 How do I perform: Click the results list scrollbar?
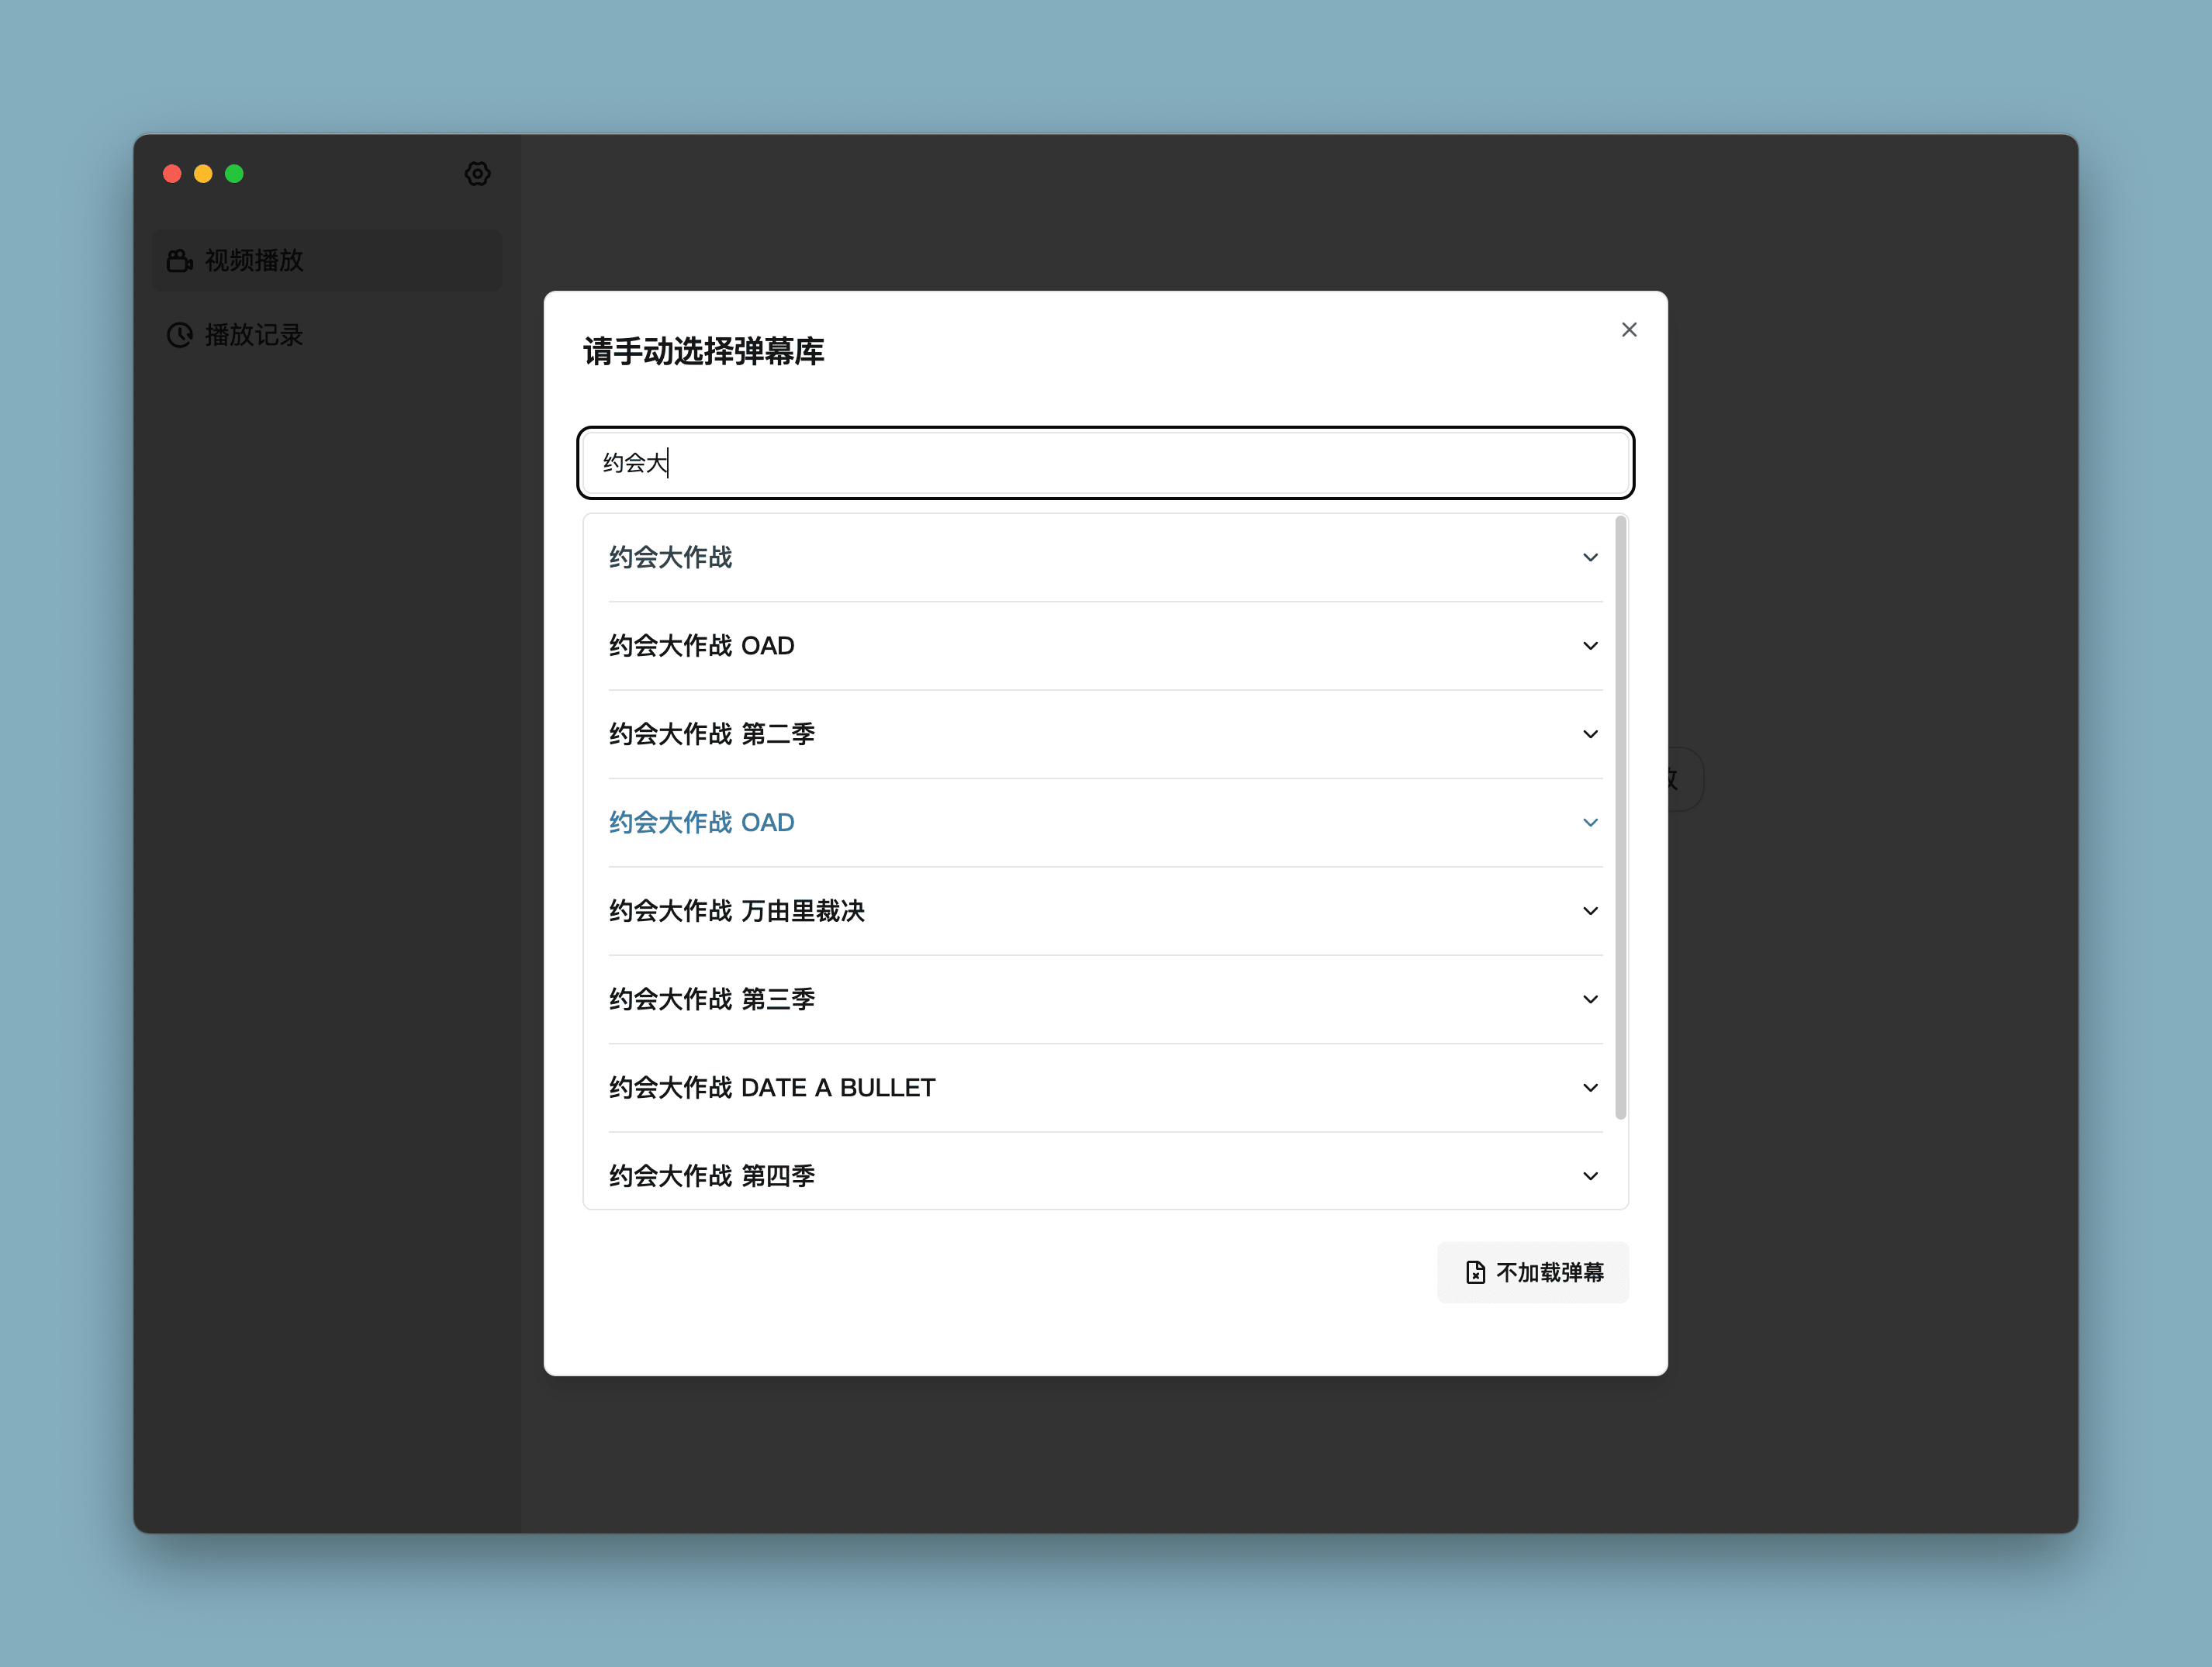click(1620, 817)
